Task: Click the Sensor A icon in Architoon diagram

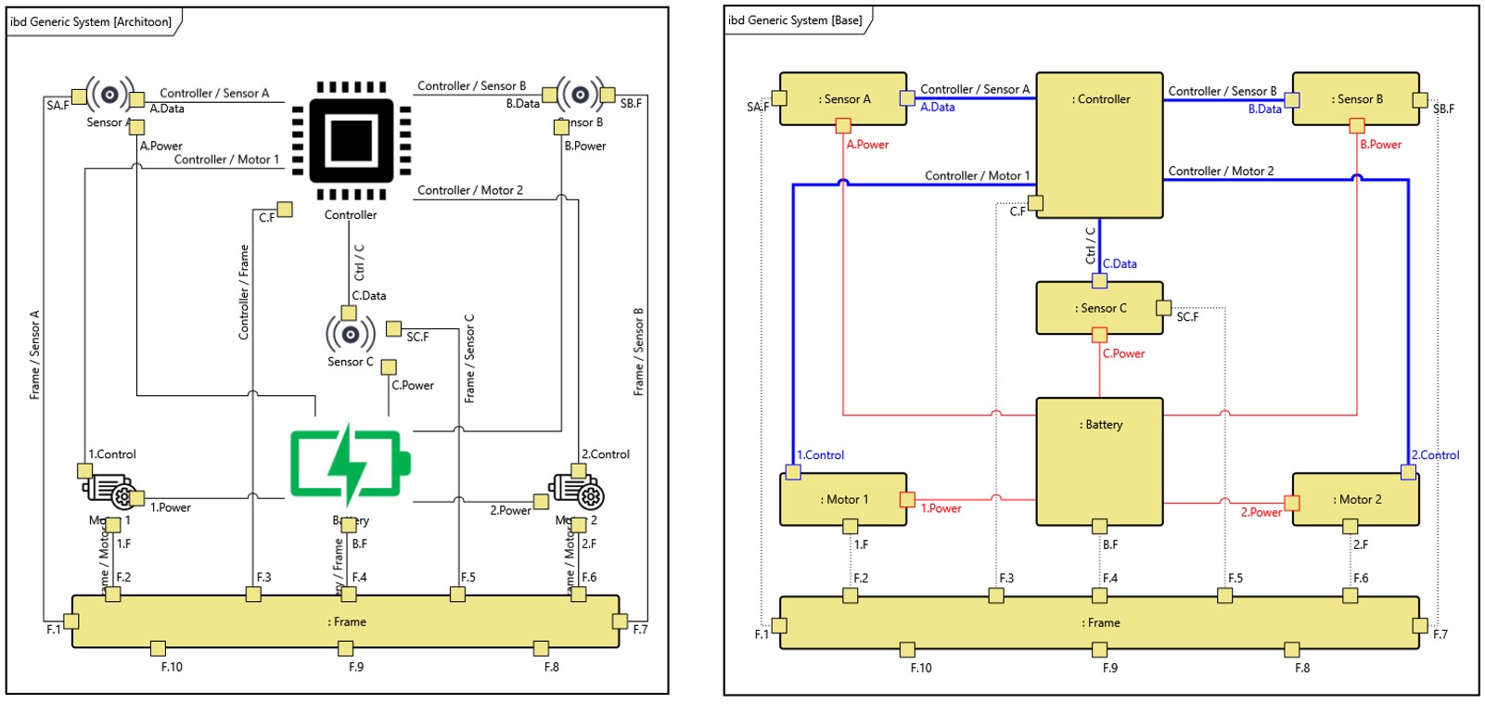Action: click(x=109, y=94)
